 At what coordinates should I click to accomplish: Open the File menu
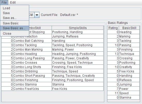point(4,2)
